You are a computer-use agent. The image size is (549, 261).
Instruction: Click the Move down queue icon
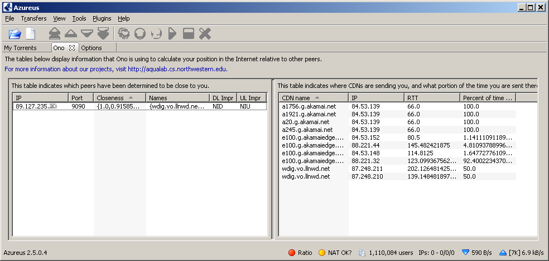pos(87,33)
